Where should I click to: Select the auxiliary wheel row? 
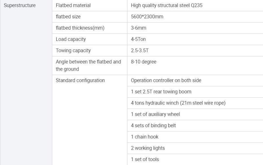pyautogui.click(x=195, y=114)
